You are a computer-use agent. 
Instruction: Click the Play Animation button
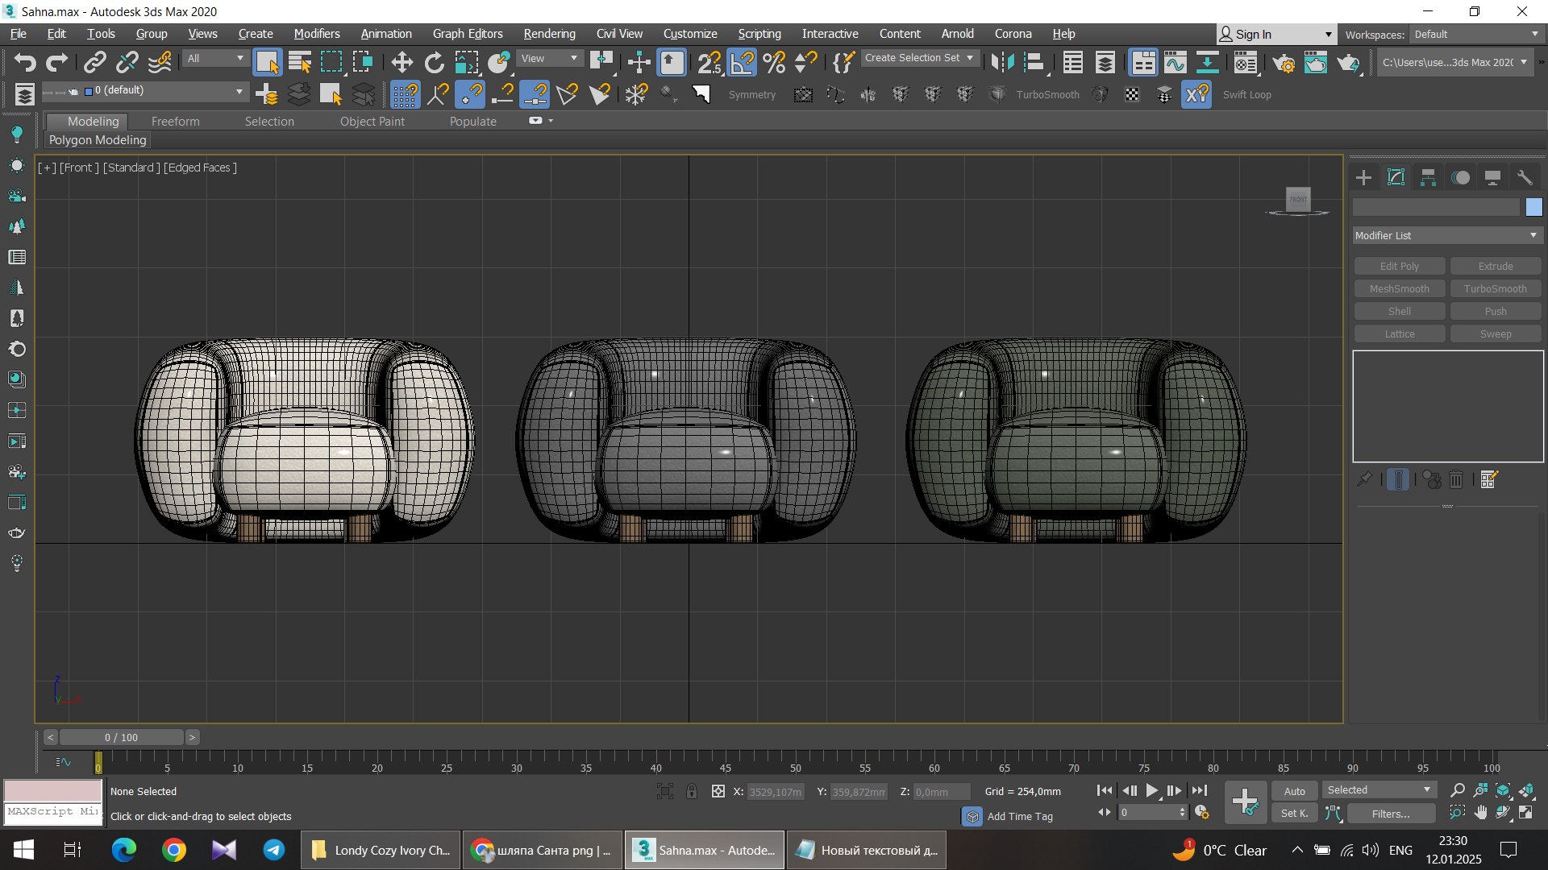coord(1151,791)
